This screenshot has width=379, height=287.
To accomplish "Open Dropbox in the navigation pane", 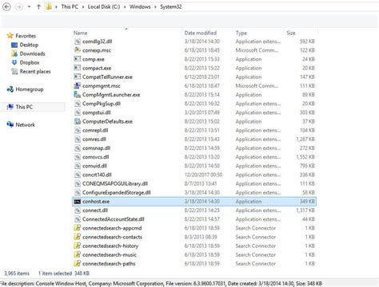I will coord(30,62).
